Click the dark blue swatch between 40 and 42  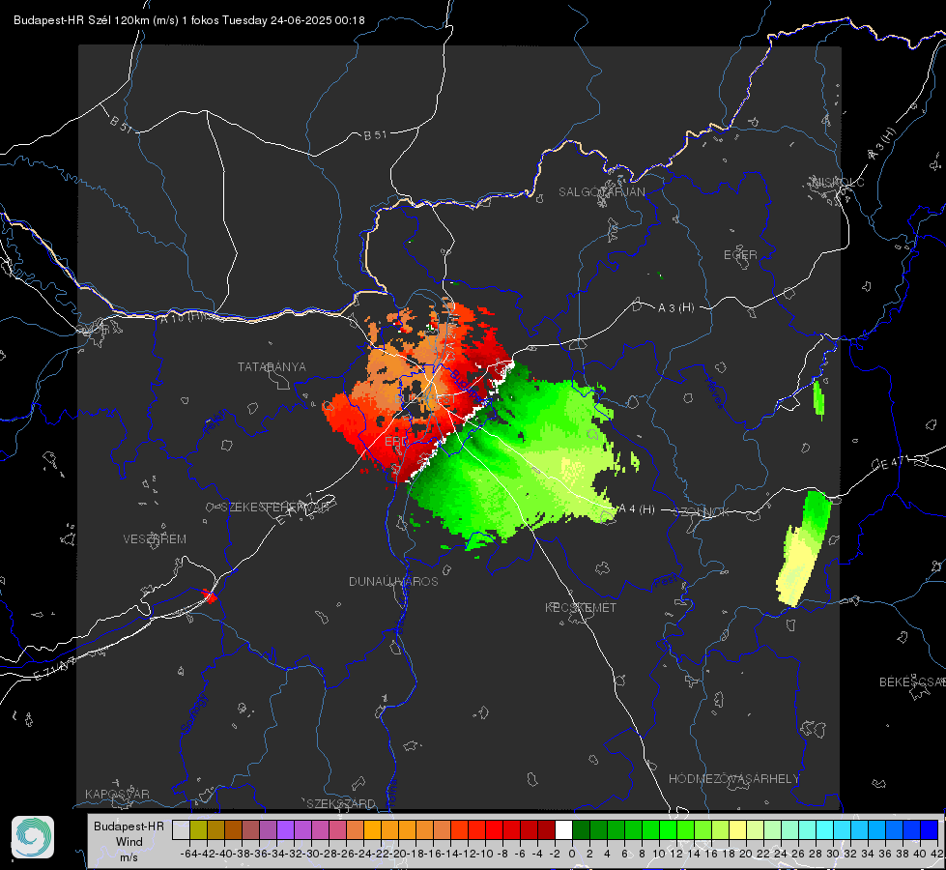click(x=930, y=830)
